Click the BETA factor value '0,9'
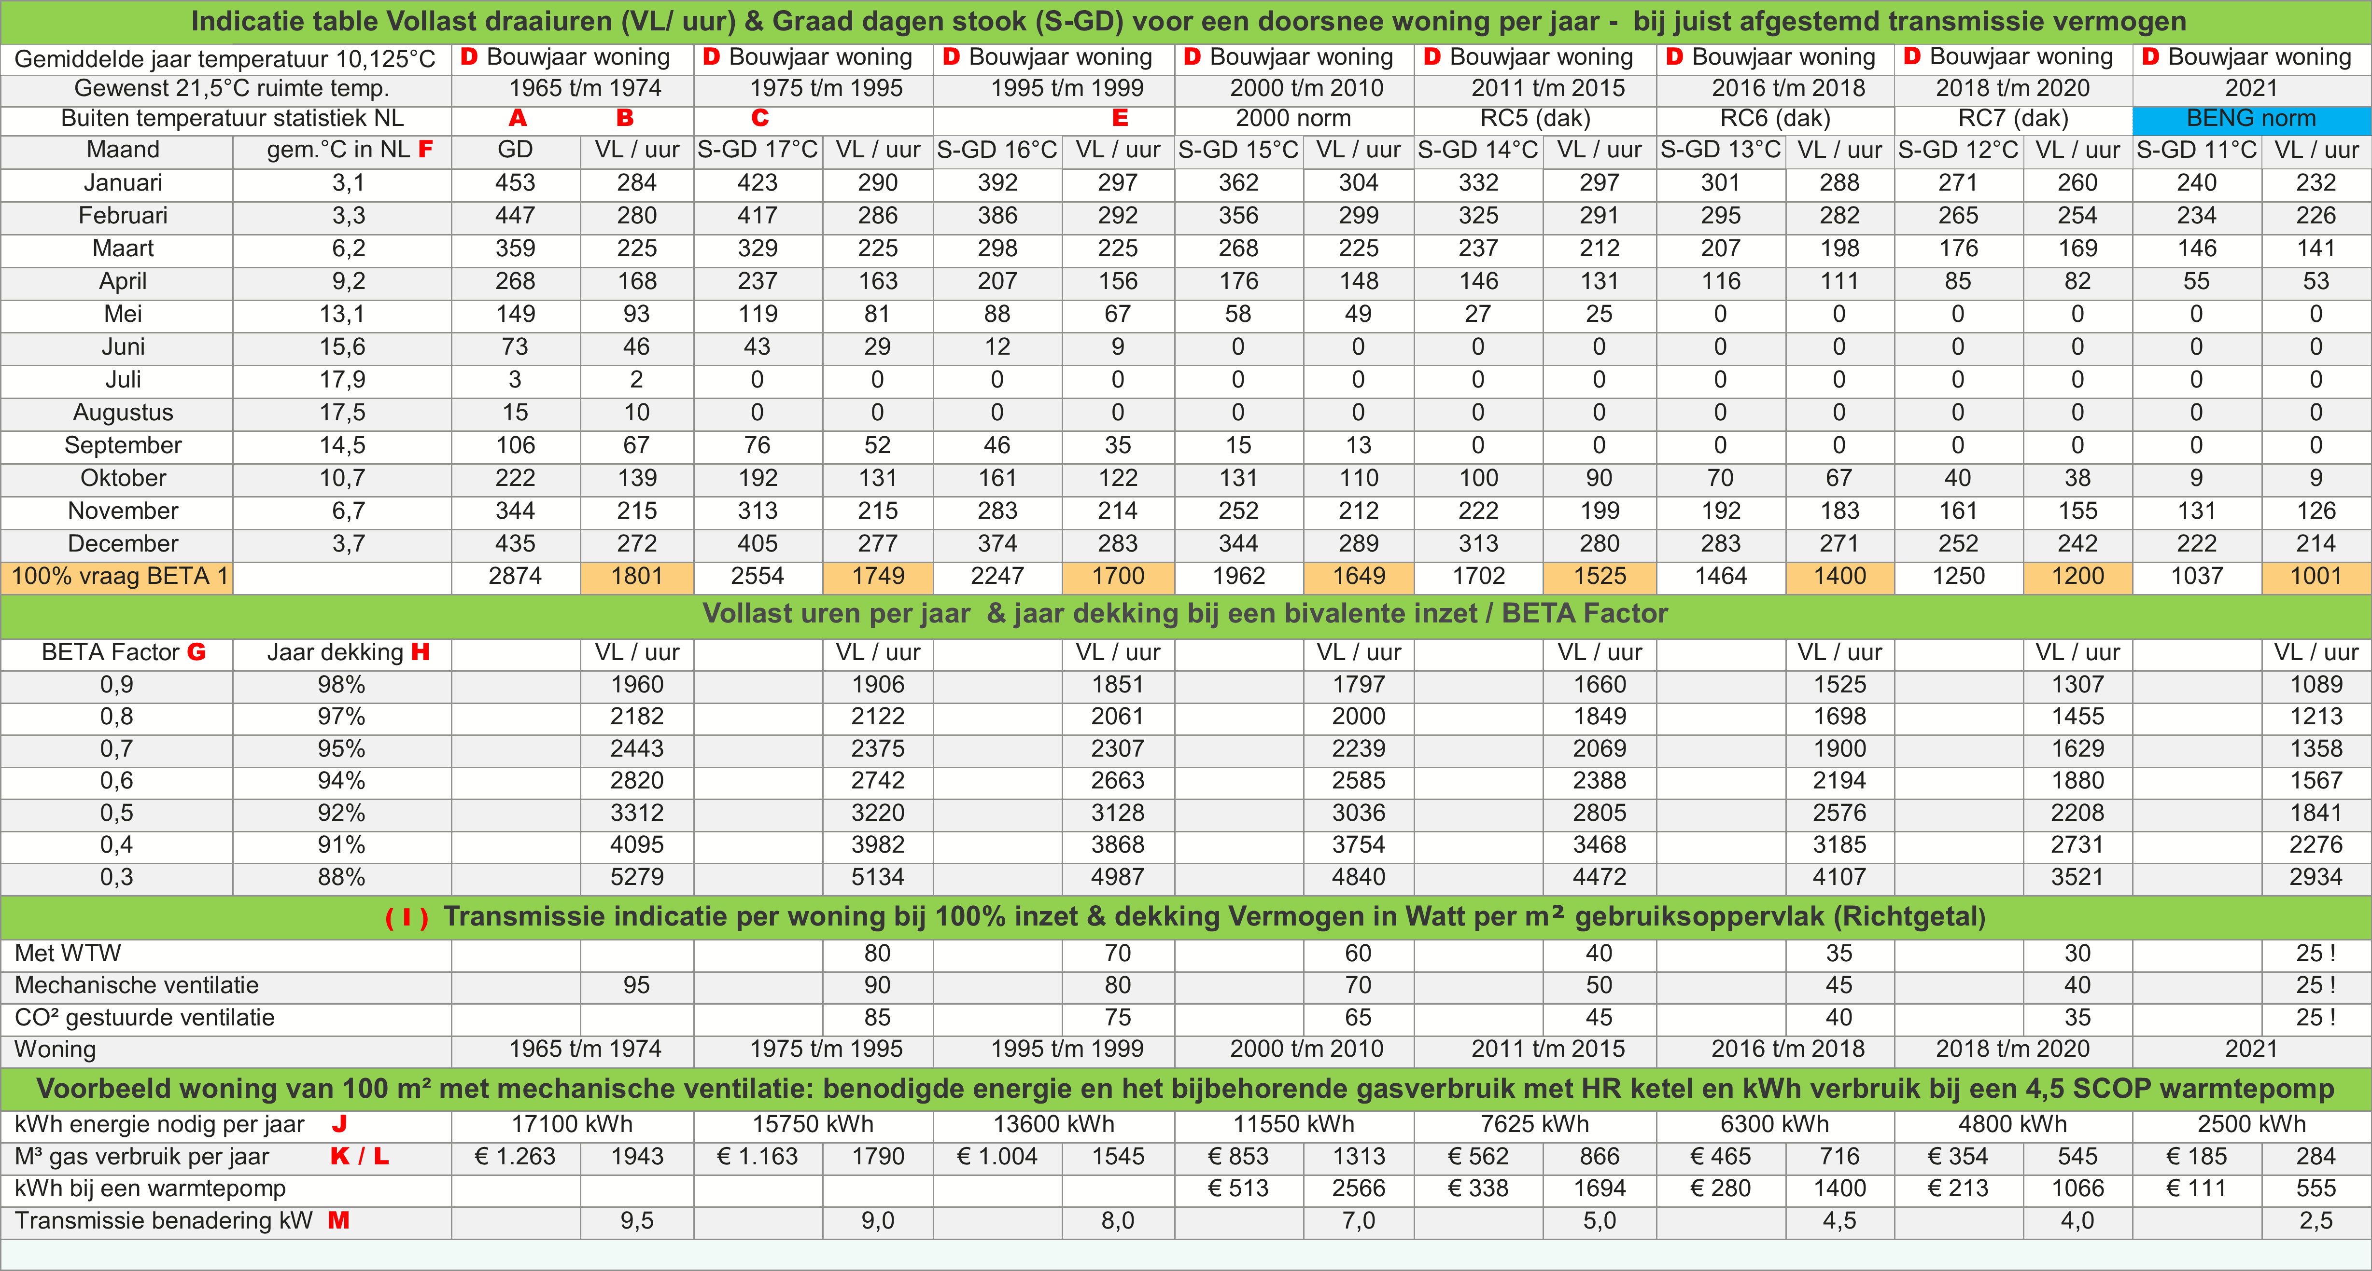This screenshot has height=1271, width=2372. coord(117,686)
